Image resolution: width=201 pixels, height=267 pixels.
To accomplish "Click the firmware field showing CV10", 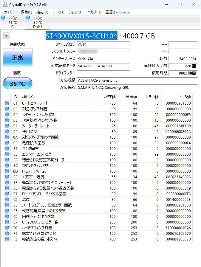I will click(103, 45).
